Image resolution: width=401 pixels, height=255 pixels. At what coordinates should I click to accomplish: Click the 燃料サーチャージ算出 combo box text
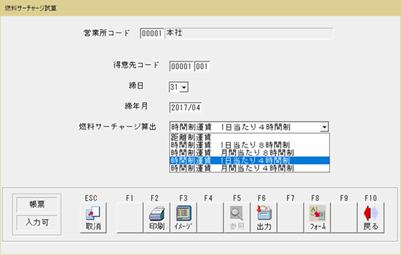[x=245, y=127]
